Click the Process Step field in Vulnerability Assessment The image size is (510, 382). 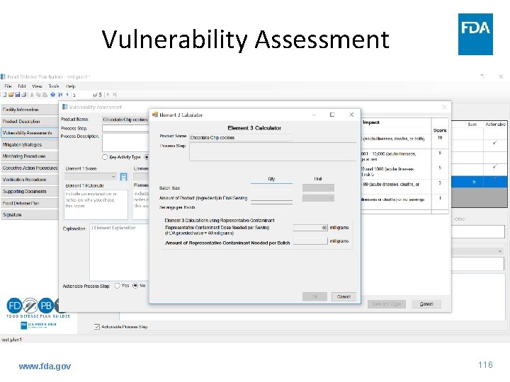(x=125, y=128)
